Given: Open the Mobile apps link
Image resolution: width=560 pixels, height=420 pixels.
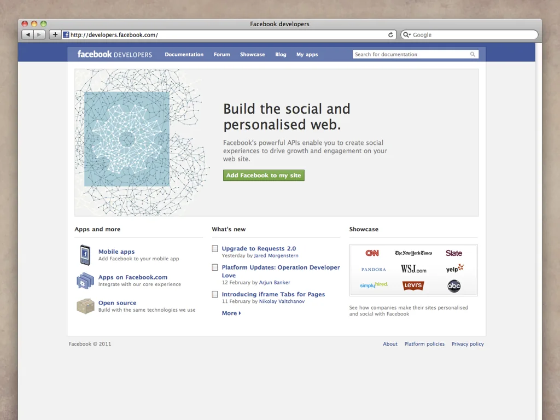Looking at the screenshot, I should 116,252.
